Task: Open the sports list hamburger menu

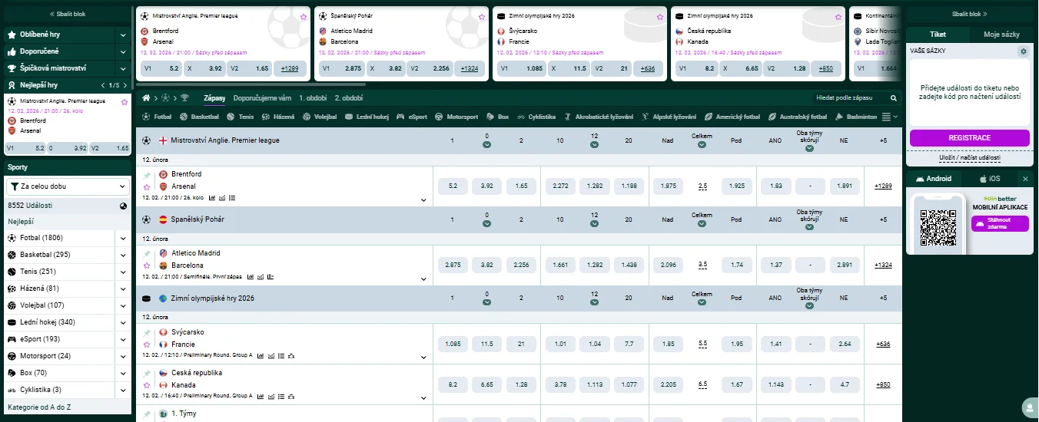Action: coord(886,117)
